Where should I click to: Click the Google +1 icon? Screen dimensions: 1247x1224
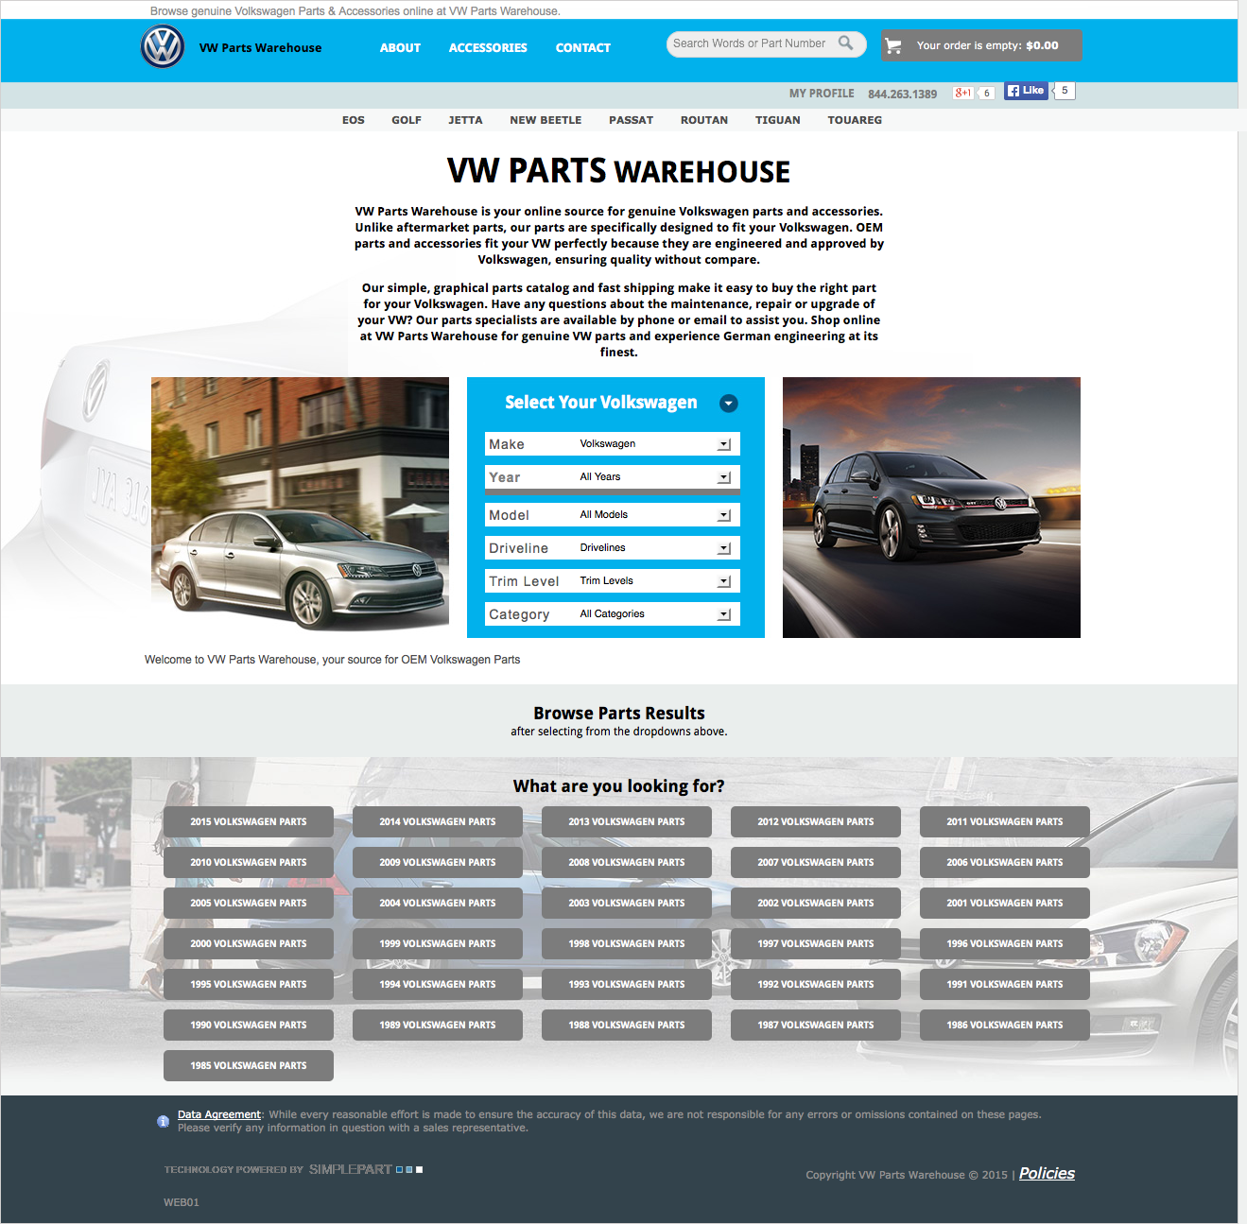click(961, 92)
